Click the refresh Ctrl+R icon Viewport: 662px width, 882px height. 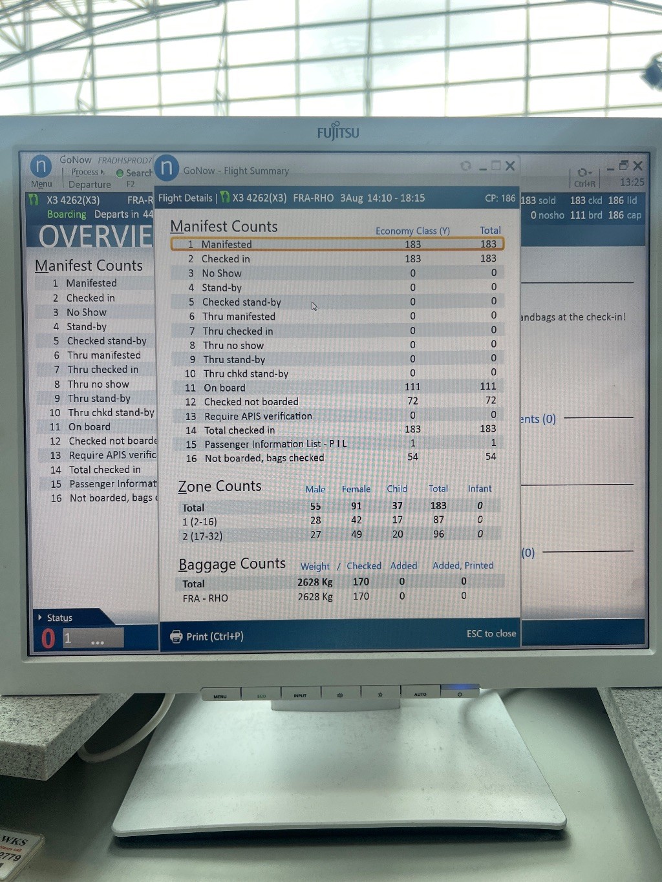click(582, 173)
